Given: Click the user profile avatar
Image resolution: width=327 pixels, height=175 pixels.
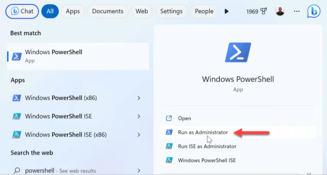Looking at the screenshot, I should (x=280, y=11).
